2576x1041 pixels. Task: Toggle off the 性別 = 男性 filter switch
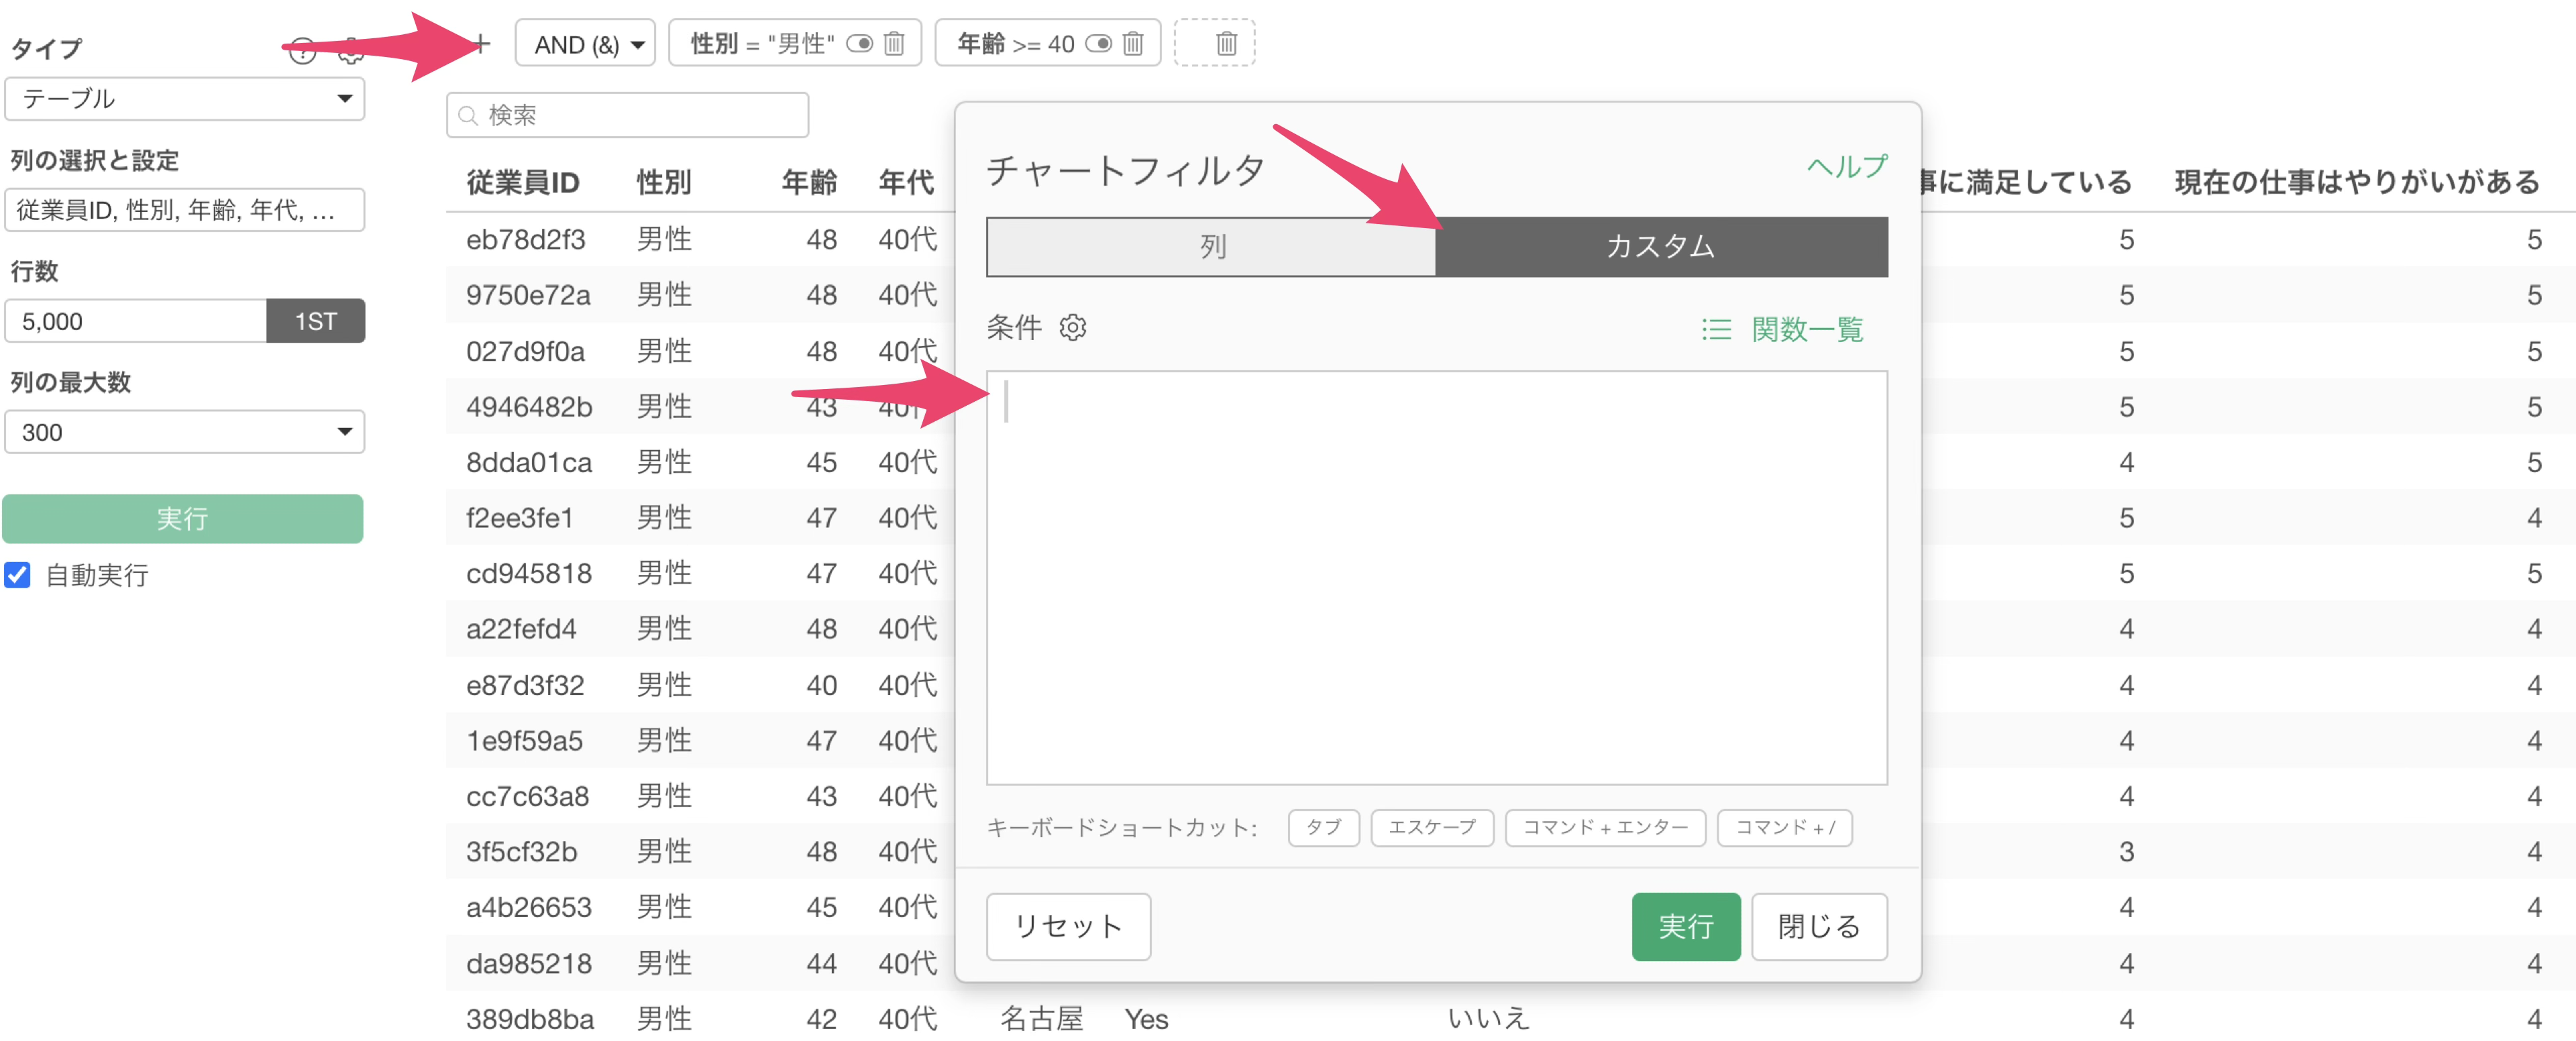click(x=859, y=44)
